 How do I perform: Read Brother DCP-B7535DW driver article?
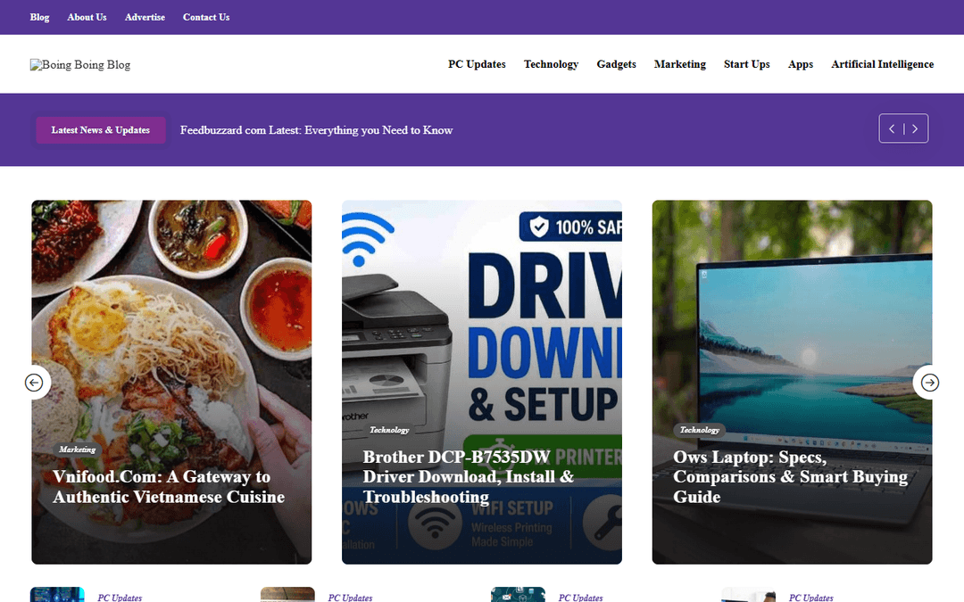[x=469, y=476]
